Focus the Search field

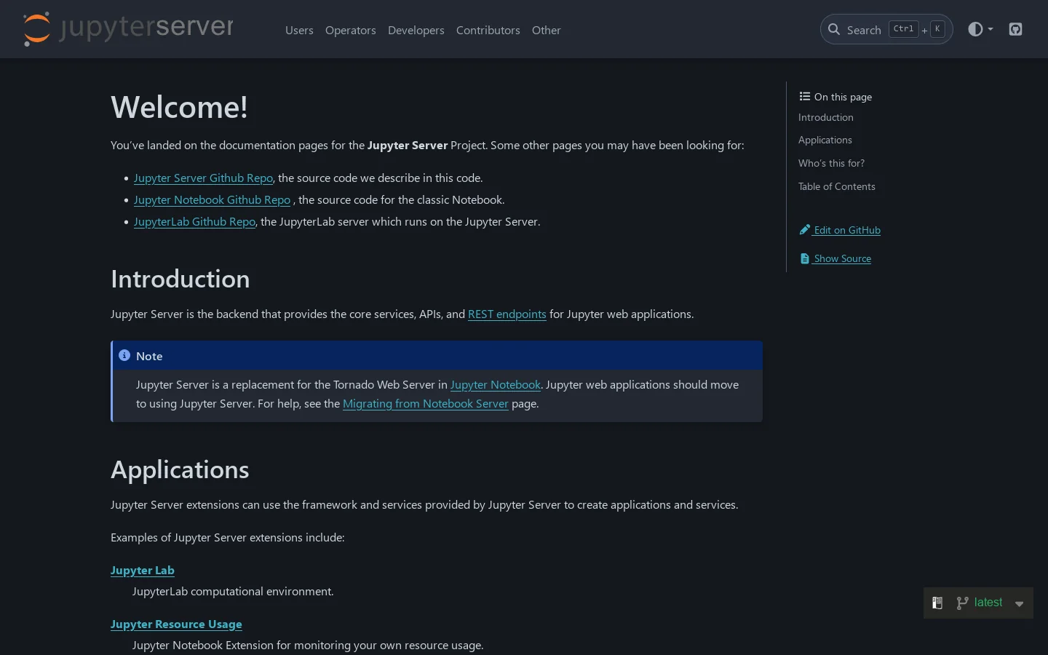pyautogui.click(x=886, y=29)
